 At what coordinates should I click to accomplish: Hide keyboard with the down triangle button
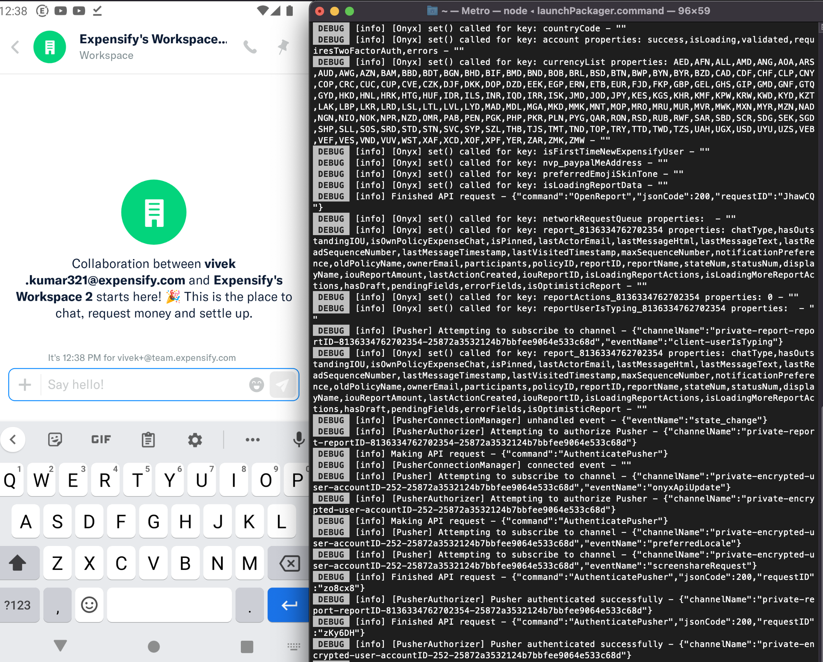pyautogui.click(x=60, y=646)
